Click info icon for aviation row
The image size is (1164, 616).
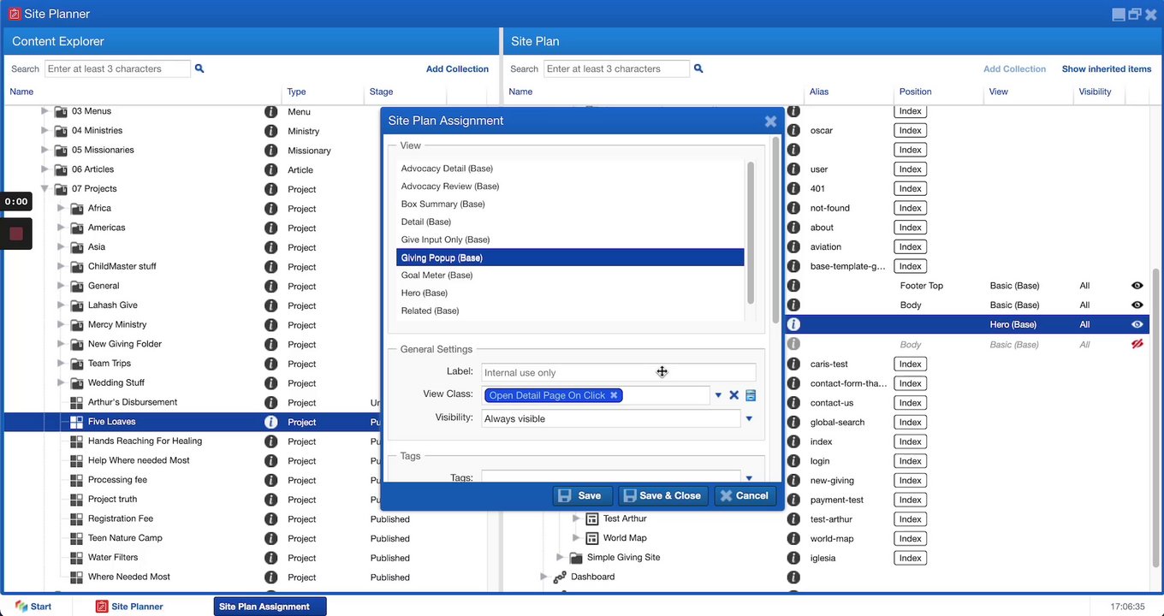click(x=793, y=247)
